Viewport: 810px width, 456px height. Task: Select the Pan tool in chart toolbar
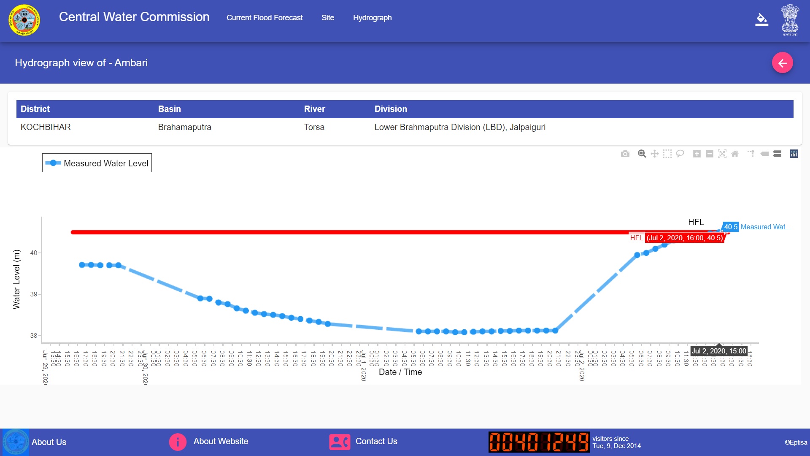pos(654,154)
